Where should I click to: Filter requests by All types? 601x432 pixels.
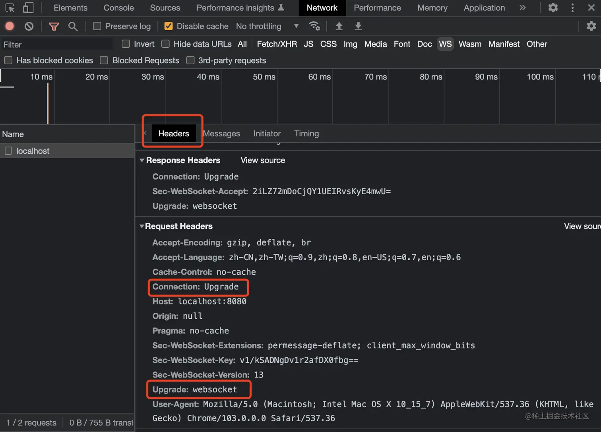(242, 44)
